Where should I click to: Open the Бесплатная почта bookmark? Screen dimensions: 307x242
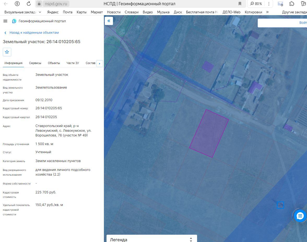pos(202,12)
